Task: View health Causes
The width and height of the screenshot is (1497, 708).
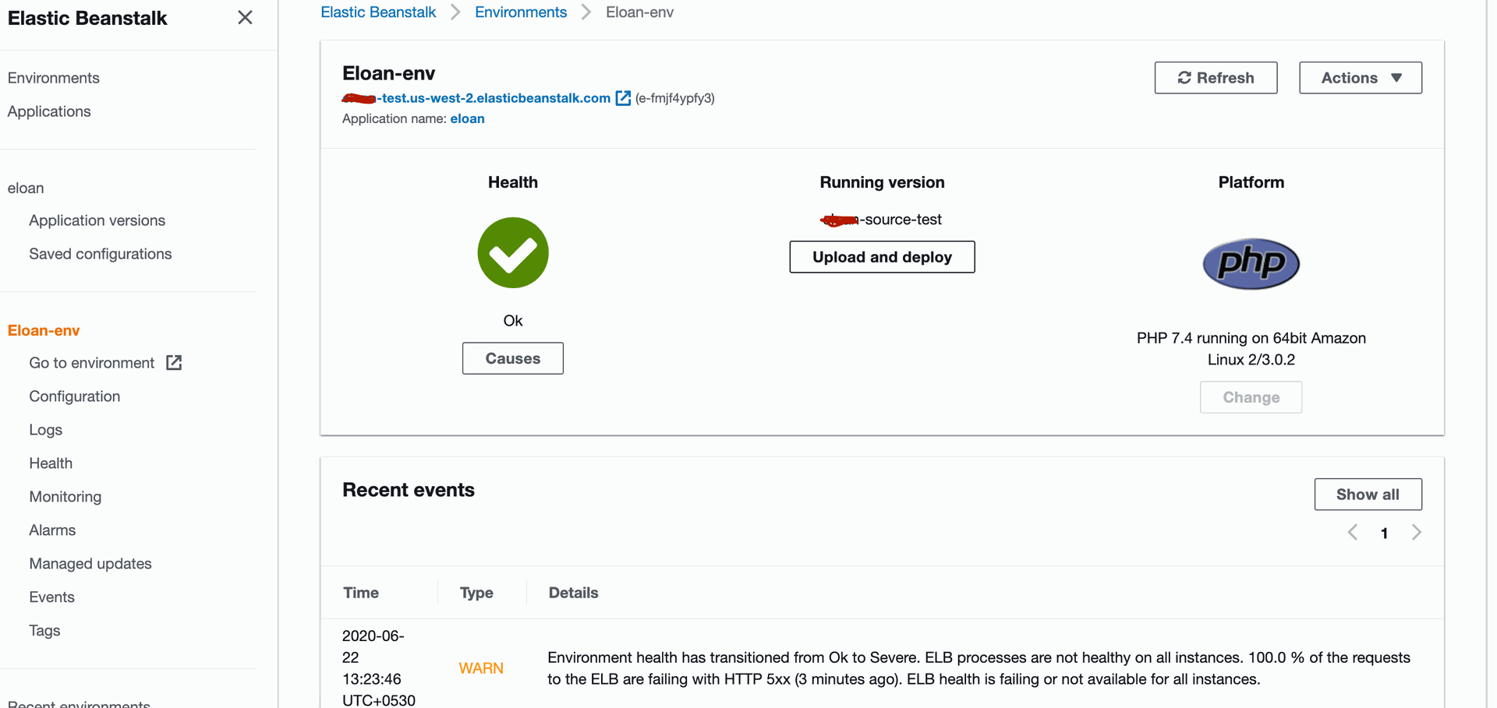Action: [x=513, y=358]
